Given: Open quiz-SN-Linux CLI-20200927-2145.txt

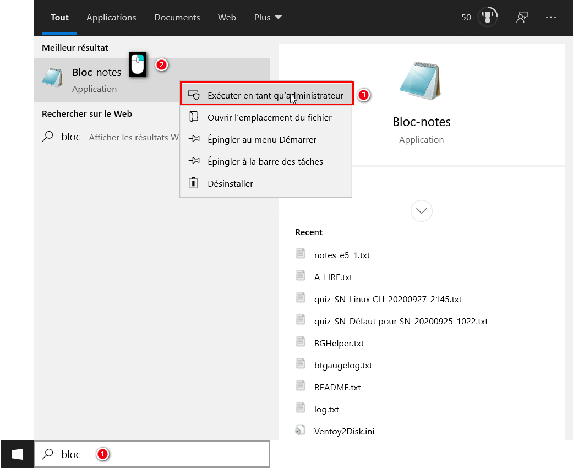Looking at the screenshot, I should point(388,299).
